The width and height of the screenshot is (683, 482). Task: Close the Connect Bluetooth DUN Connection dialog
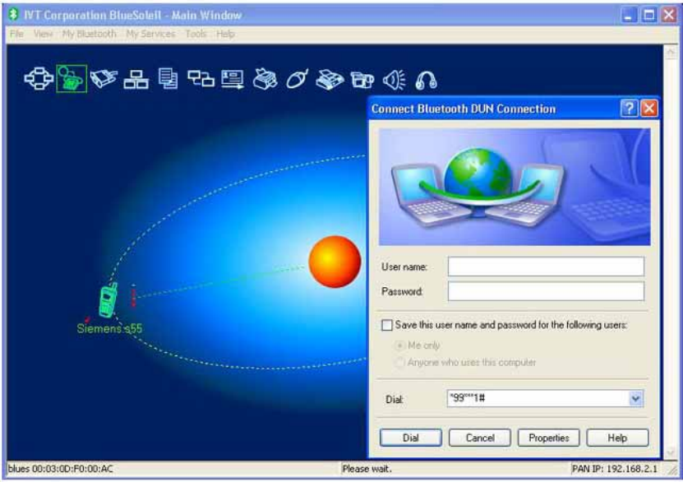(649, 108)
